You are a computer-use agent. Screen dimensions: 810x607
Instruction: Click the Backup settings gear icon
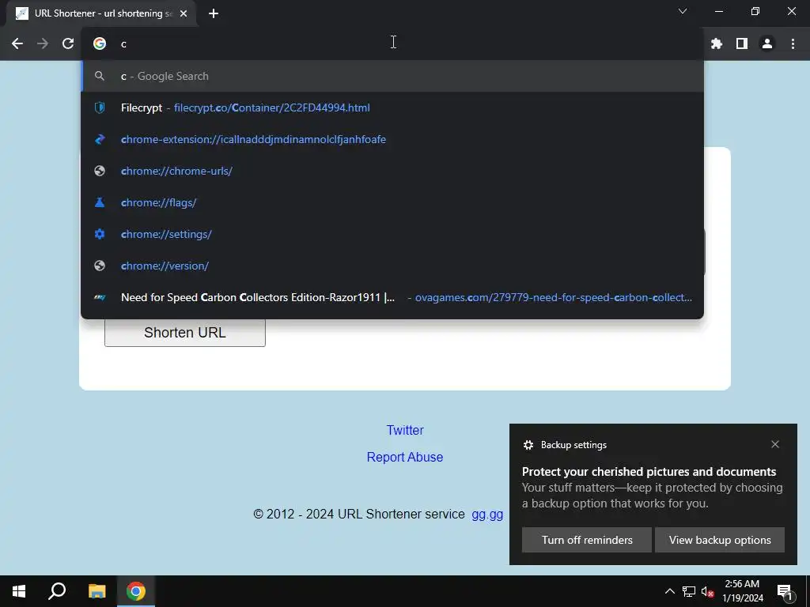[528, 445]
